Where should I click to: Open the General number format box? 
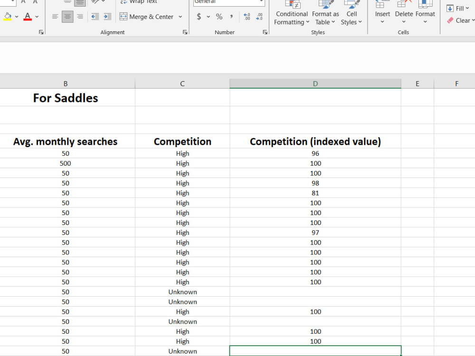point(229,2)
